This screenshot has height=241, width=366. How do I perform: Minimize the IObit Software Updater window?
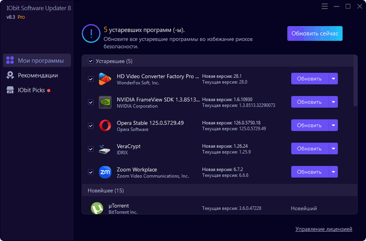pyautogui.click(x=336, y=6)
